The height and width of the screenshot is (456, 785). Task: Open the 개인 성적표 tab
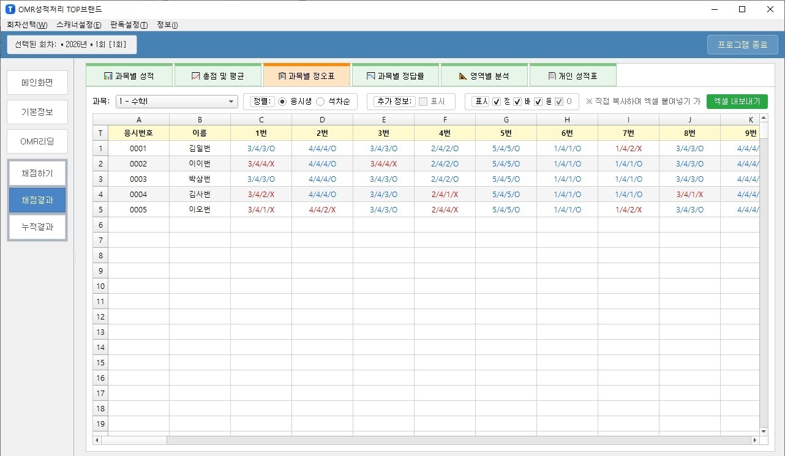click(573, 76)
